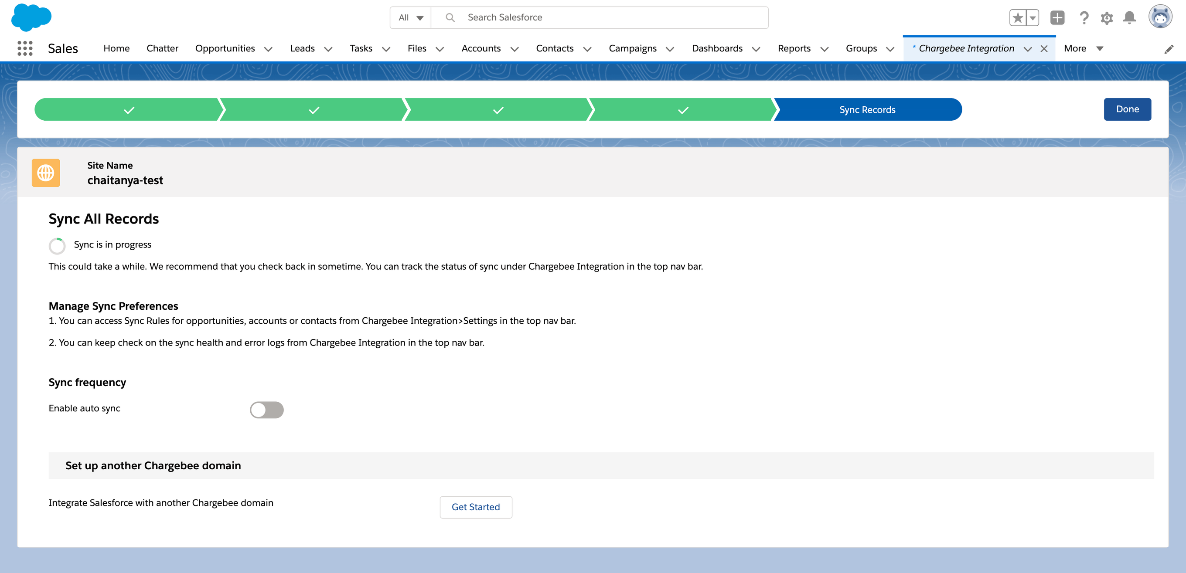The width and height of the screenshot is (1186, 573).
Task: Click the Favorites star icon
Action: [1018, 18]
